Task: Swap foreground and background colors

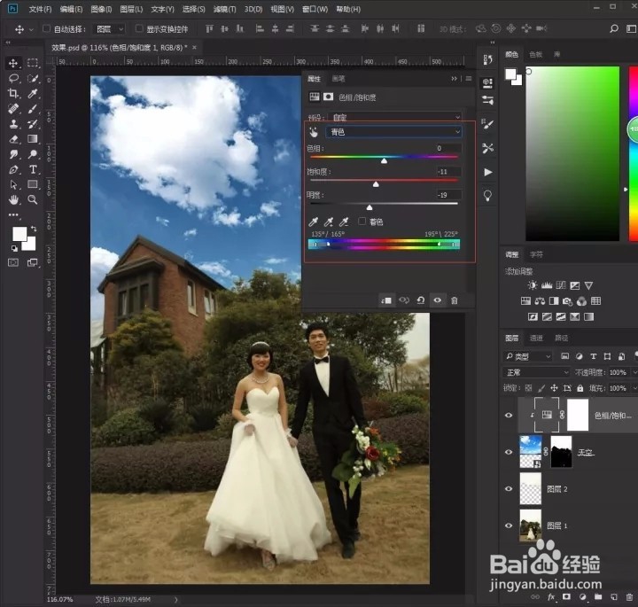Action: pyautogui.click(x=34, y=229)
